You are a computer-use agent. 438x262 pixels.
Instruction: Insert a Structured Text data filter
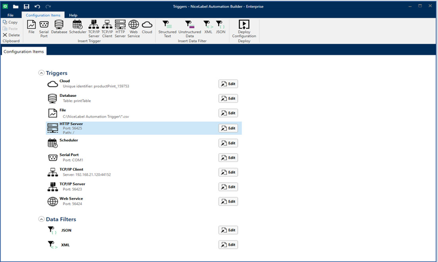(167, 29)
